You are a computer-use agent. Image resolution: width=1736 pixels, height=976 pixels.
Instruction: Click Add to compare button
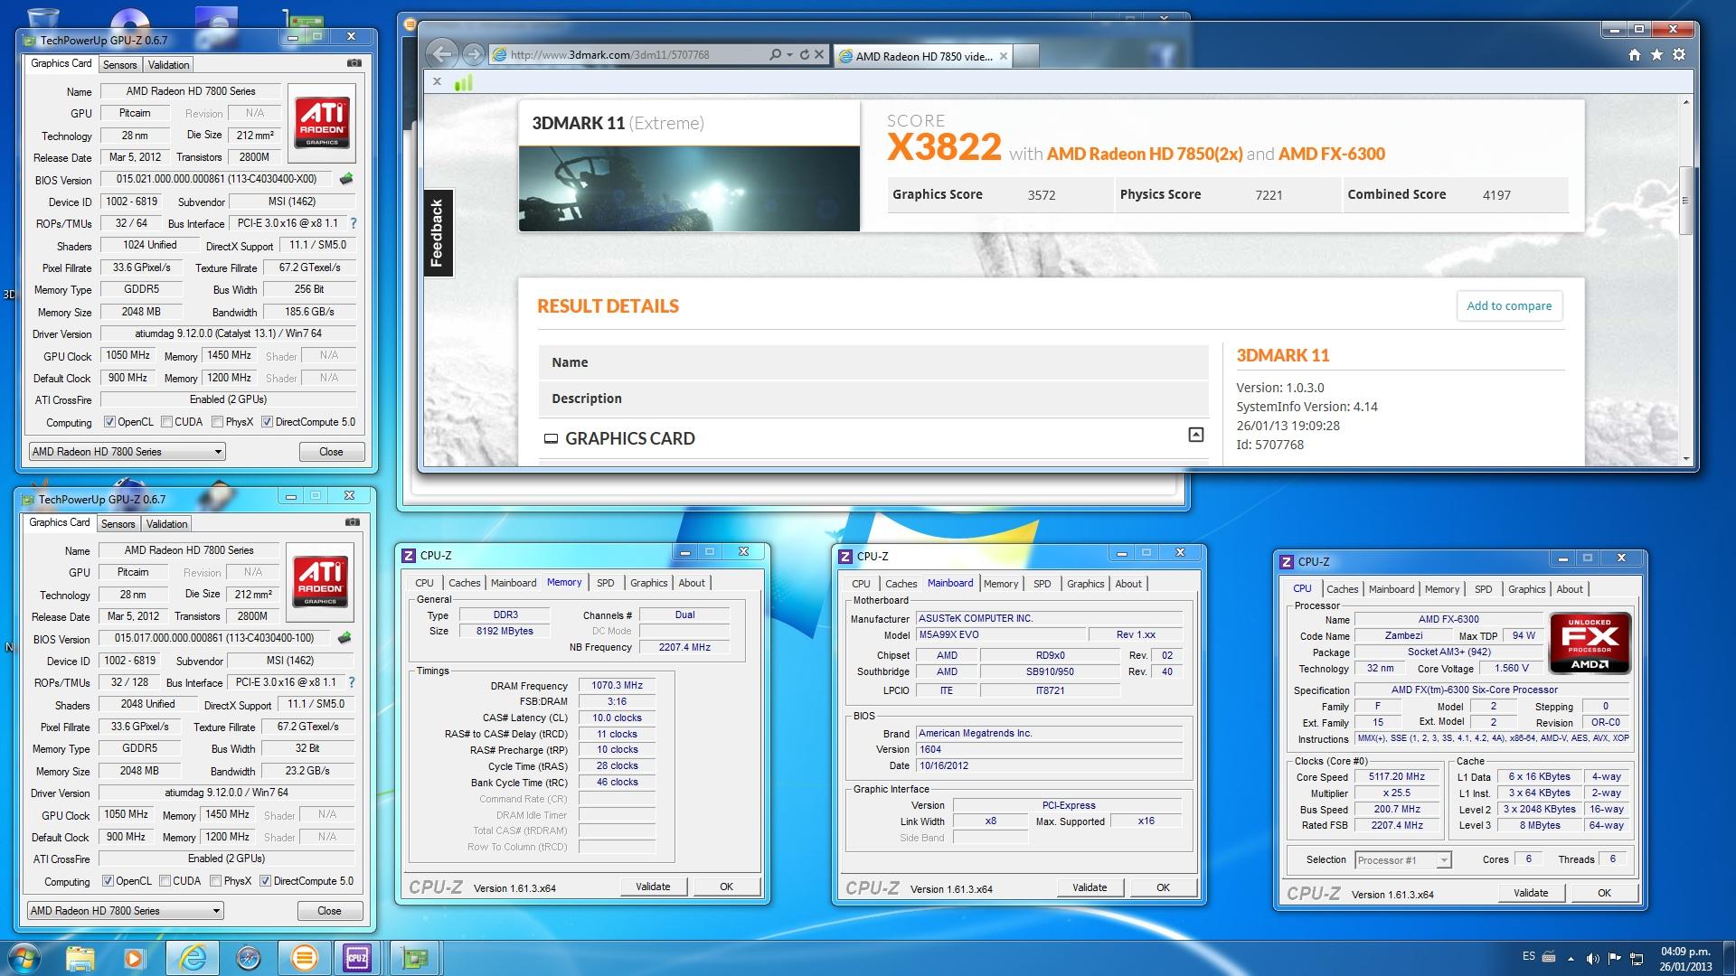pos(1509,305)
